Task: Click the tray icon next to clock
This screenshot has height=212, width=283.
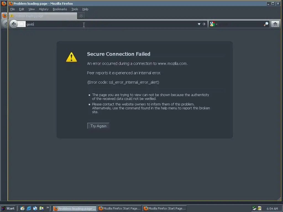Action: click(260, 208)
